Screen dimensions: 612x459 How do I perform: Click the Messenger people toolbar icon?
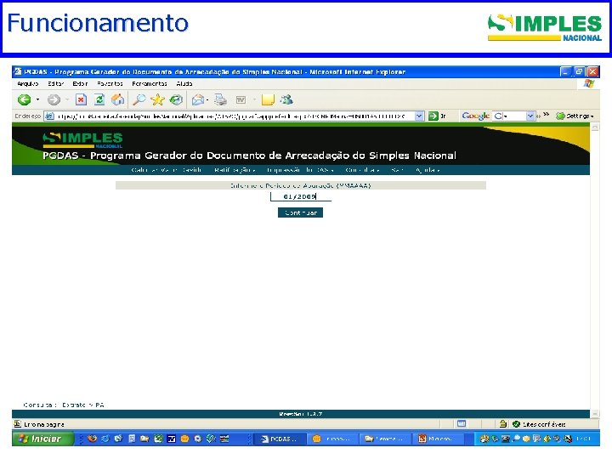click(x=286, y=100)
